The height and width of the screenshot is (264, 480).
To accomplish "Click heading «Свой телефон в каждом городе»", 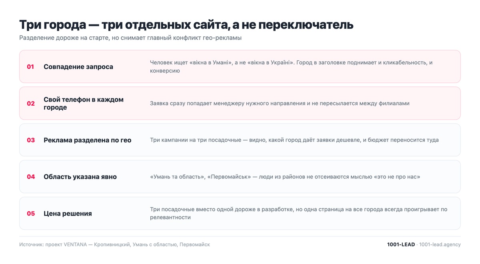I will 84,104.
